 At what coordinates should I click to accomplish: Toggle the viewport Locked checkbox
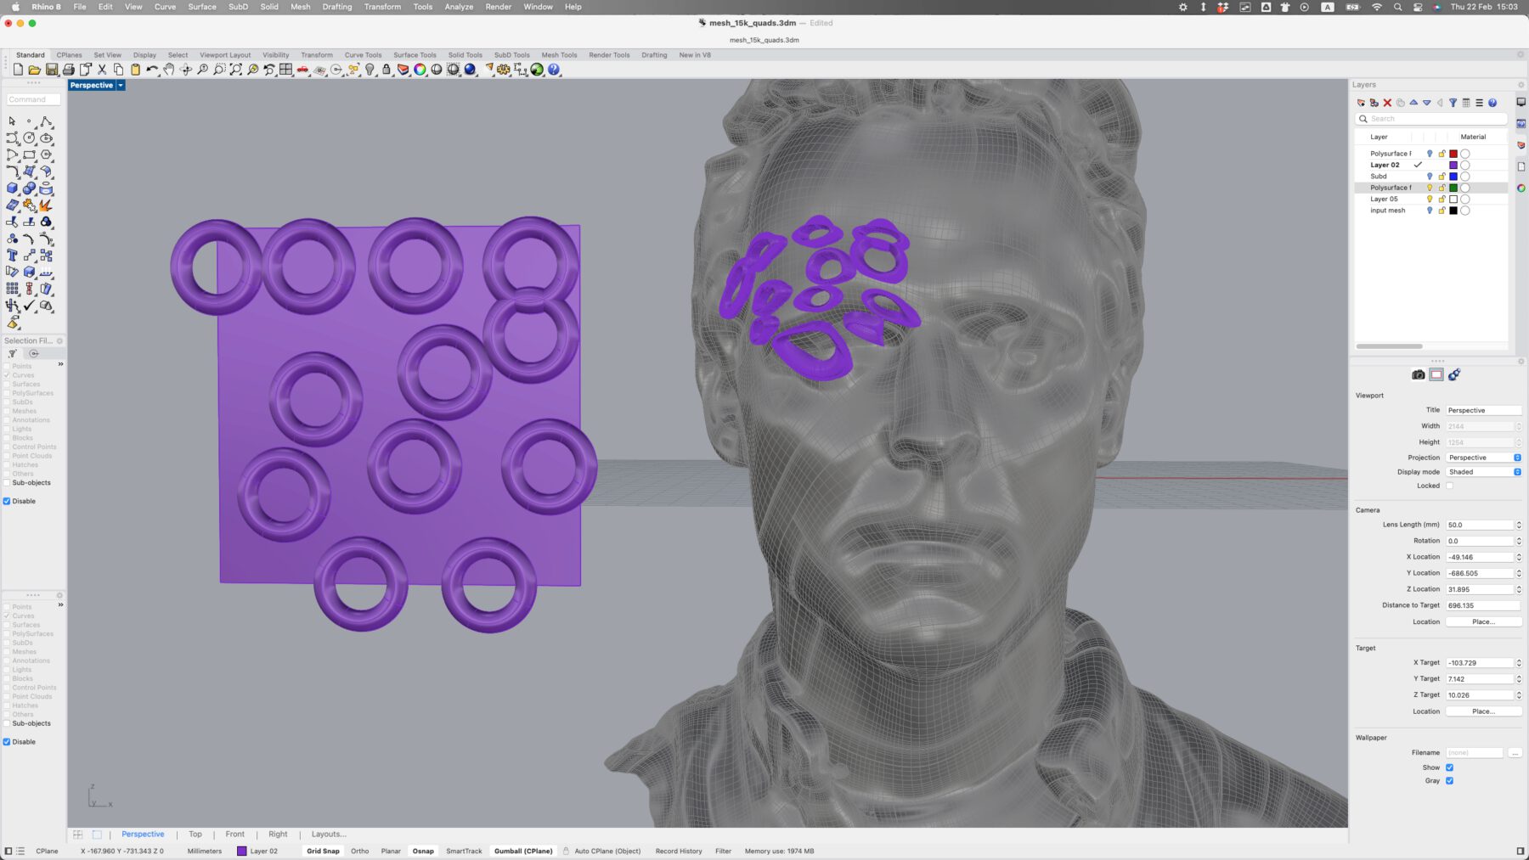tap(1449, 486)
